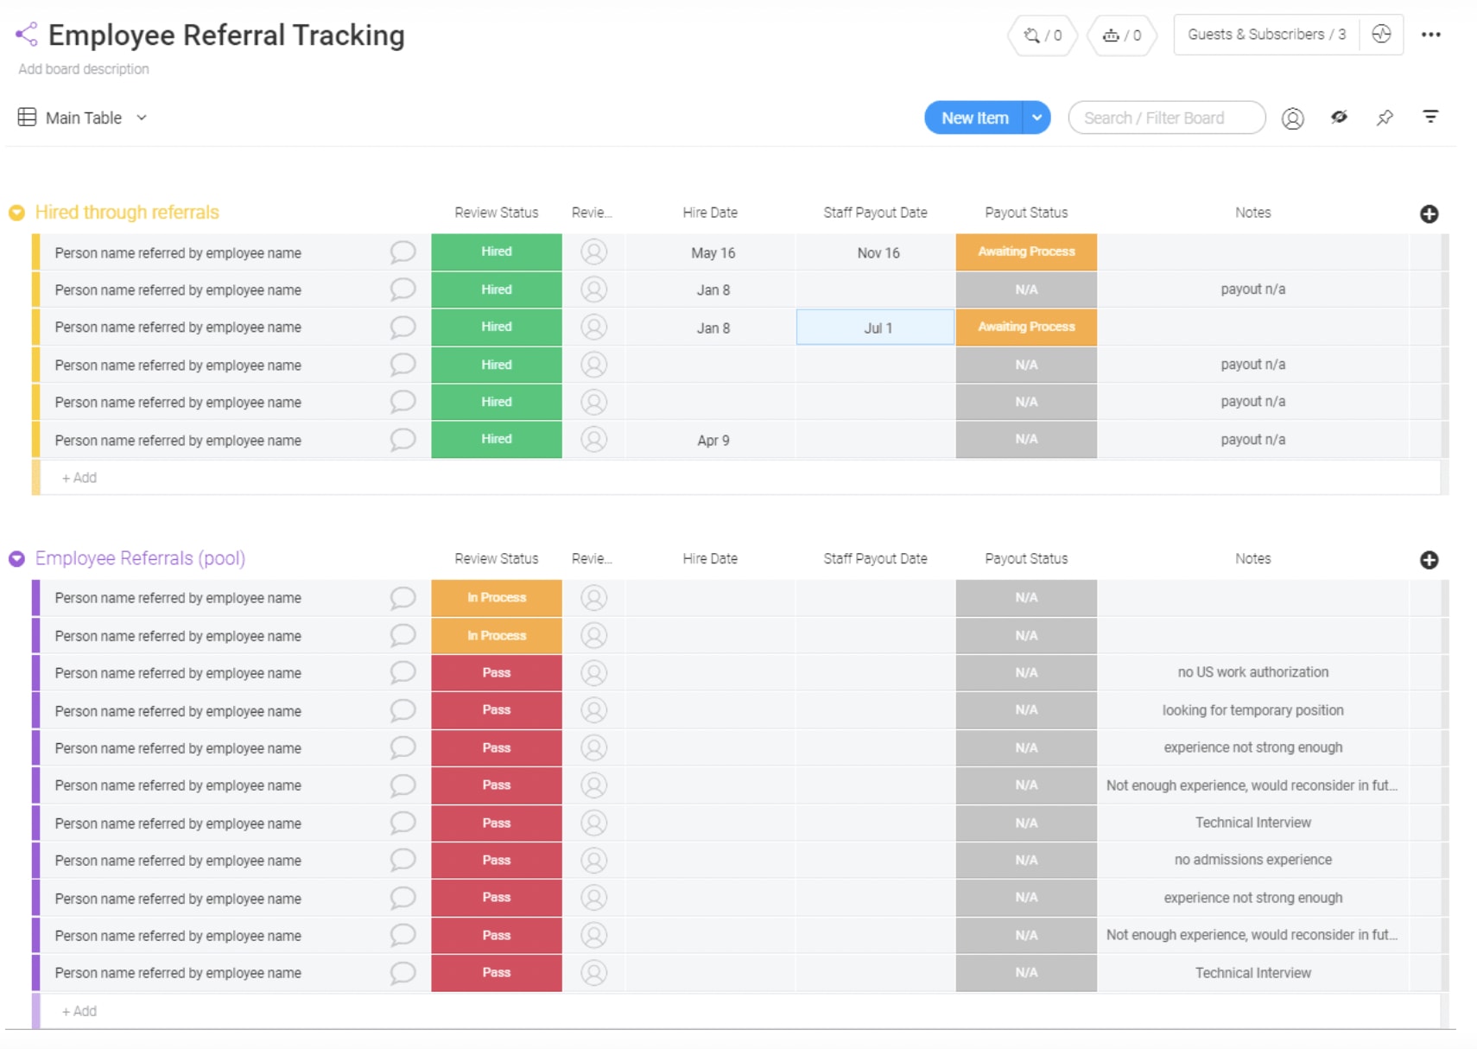The image size is (1477, 1049).
Task: Click the Reviewer avatar on the May 16 row
Action: coord(593,252)
